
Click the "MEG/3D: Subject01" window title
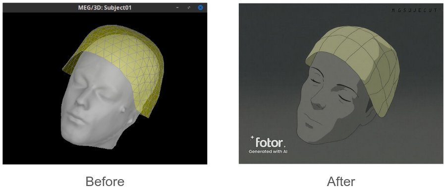tap(105, 8)
